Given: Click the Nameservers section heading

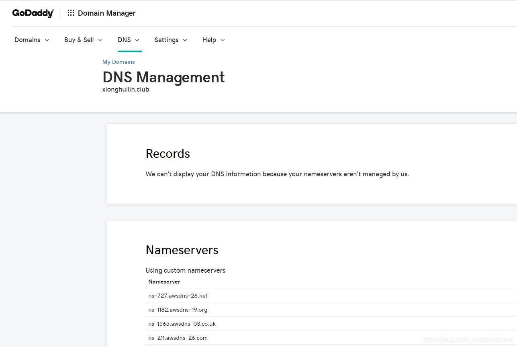Looking at the screenshot, I should (x=182, y=250).
